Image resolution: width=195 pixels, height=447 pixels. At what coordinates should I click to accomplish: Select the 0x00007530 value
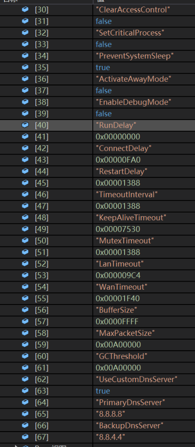click(x=118, y=229)
